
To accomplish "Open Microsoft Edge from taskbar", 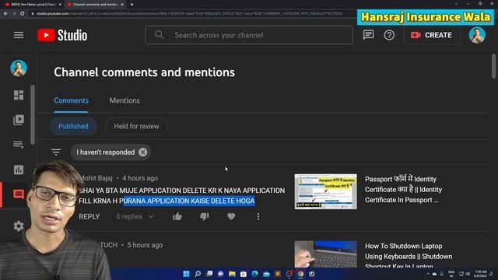I will point(254,274).
